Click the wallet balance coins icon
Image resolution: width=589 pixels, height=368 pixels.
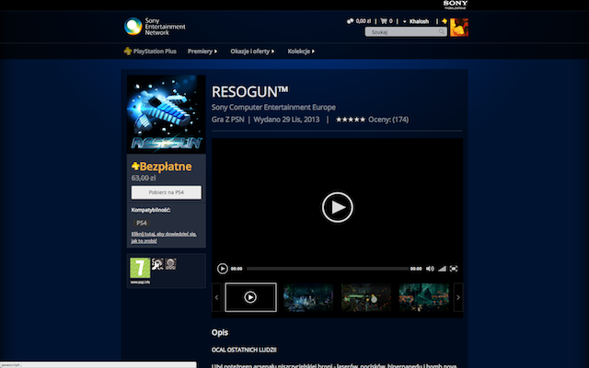click(349, 20)
